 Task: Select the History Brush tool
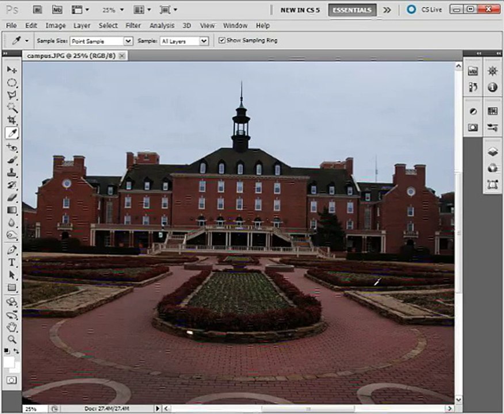pyautogui.click(x=12, y=185)
